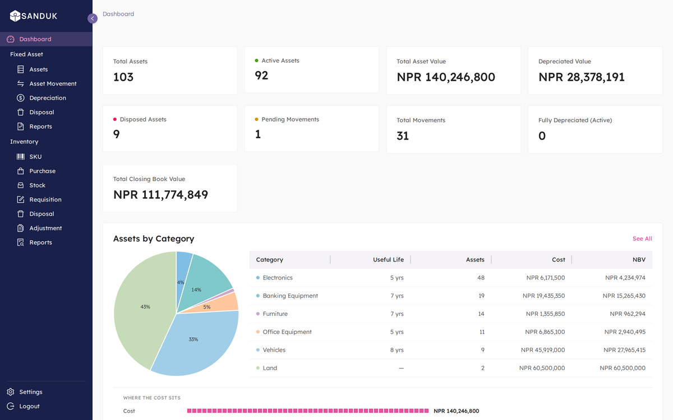Click the Adjustment clipboard icon
673x420 pixels.
[x=21, y=228]
